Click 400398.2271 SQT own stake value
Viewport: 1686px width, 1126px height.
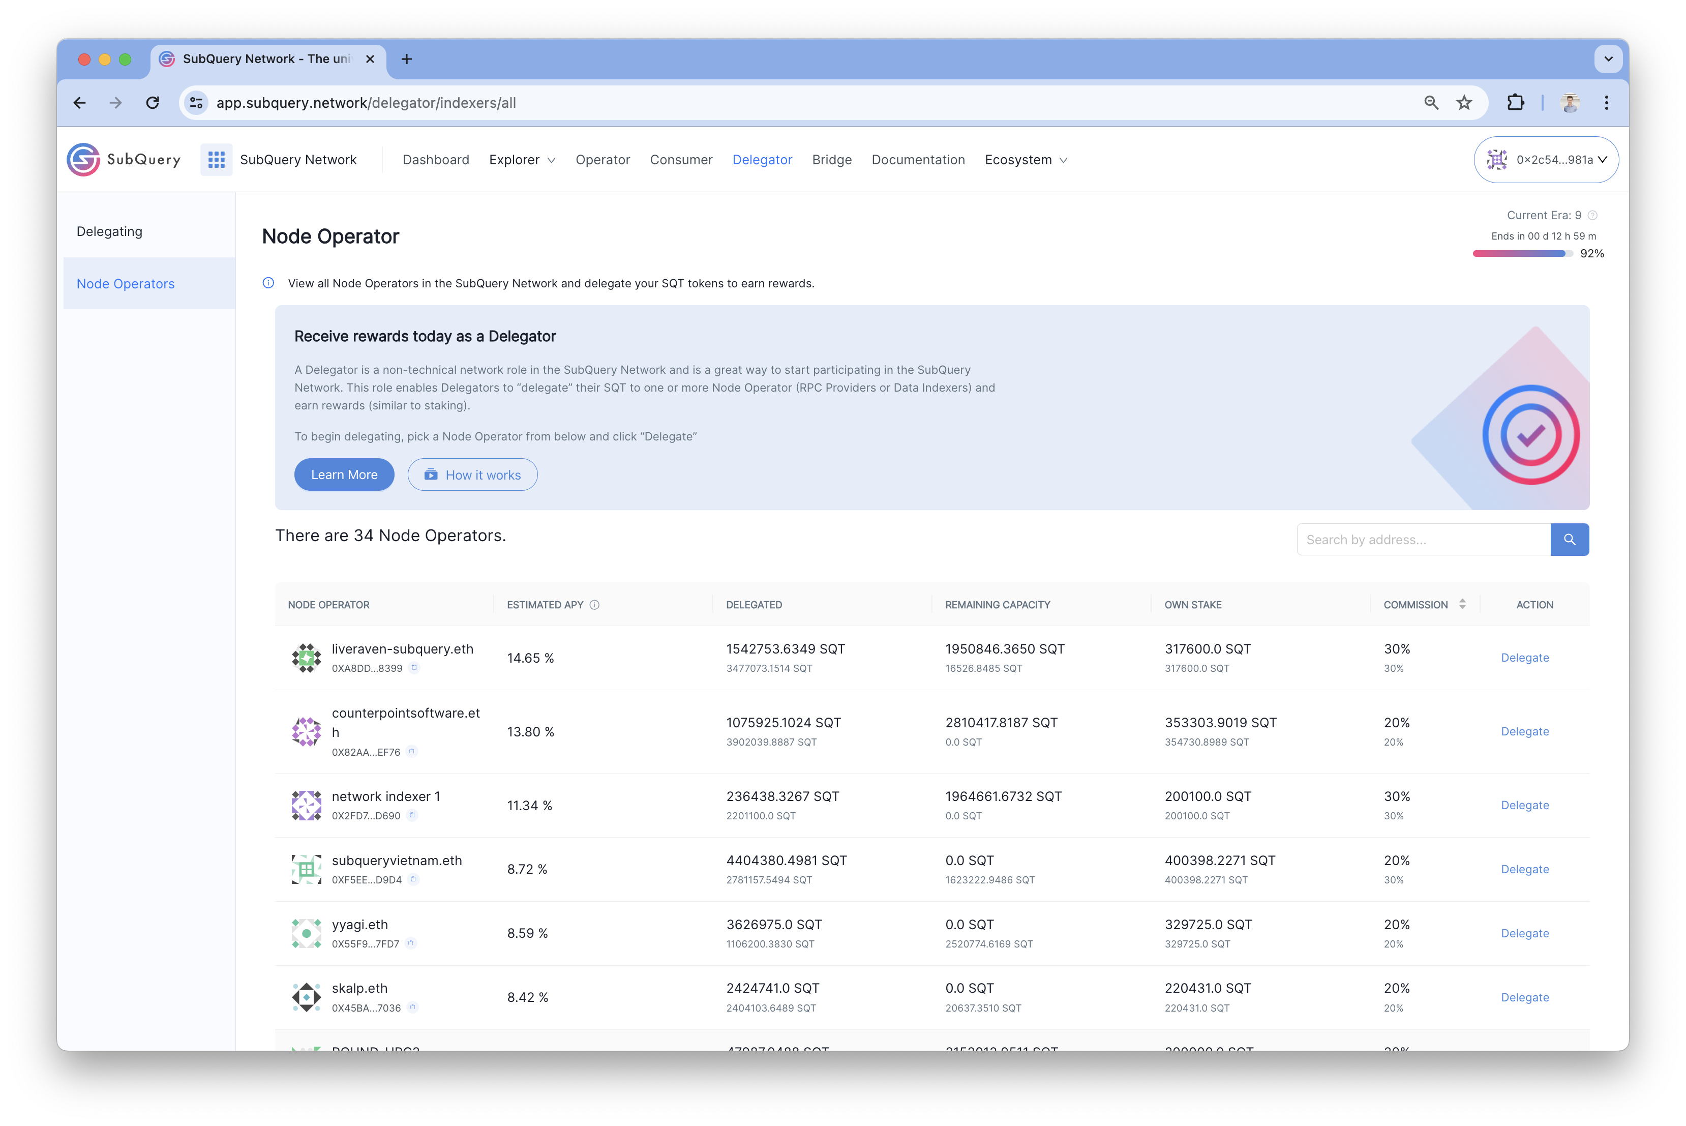point(1219,861)
